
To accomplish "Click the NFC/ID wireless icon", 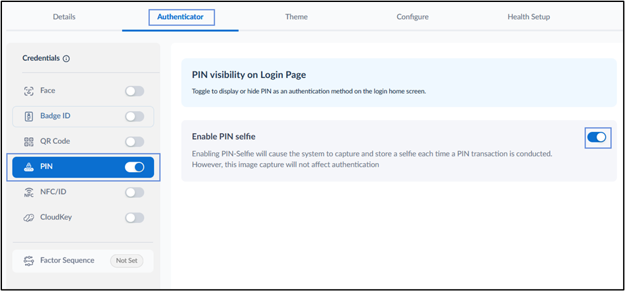I will [x=28, y=192].
